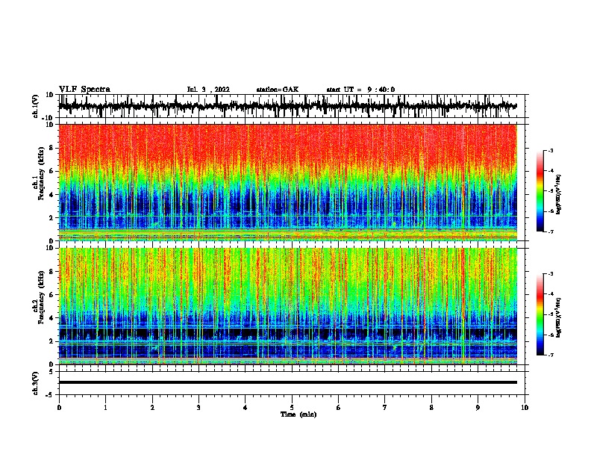Click the last "10" tick on time axis
Screen dimensions: 591x457
point(525,408)
